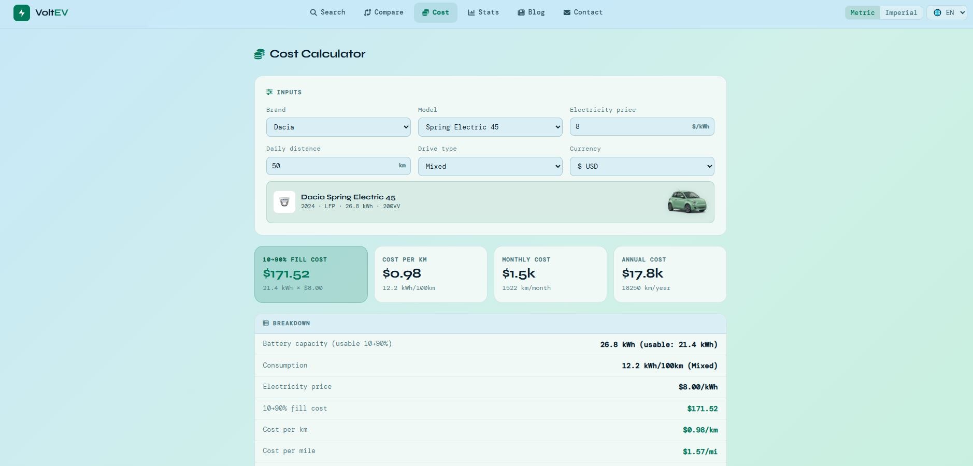The width and height of the screenshot is (973, 466).
Task: Click the Cost Calculator coins icon
Action: tap(259, 54)
